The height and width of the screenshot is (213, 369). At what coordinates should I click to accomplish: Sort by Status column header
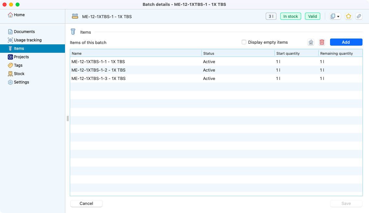tap(238, 53)
